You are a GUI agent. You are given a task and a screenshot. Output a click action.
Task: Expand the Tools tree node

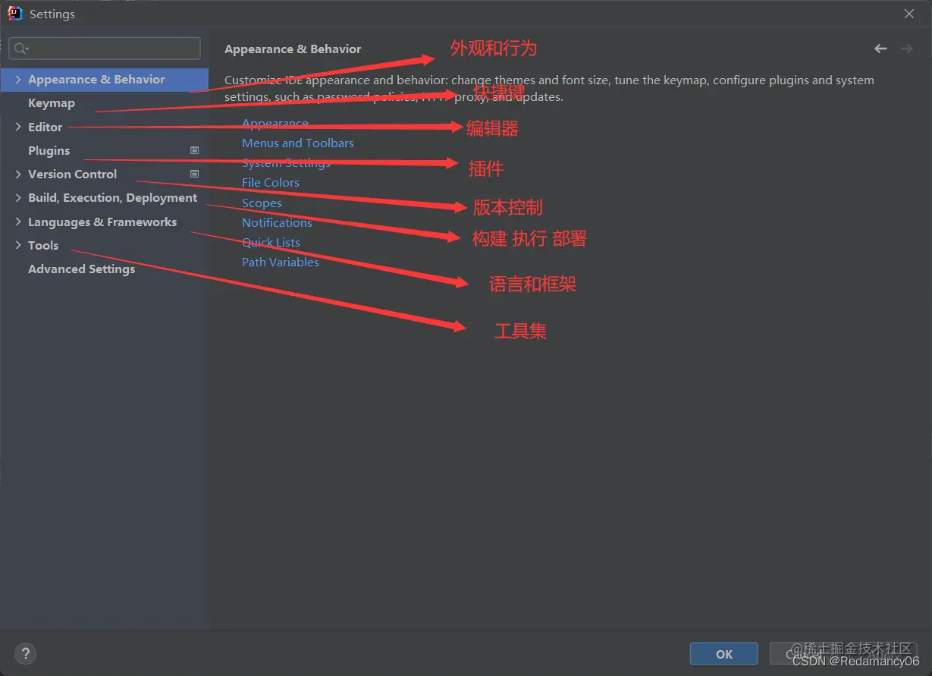click(x=18, y=245)
